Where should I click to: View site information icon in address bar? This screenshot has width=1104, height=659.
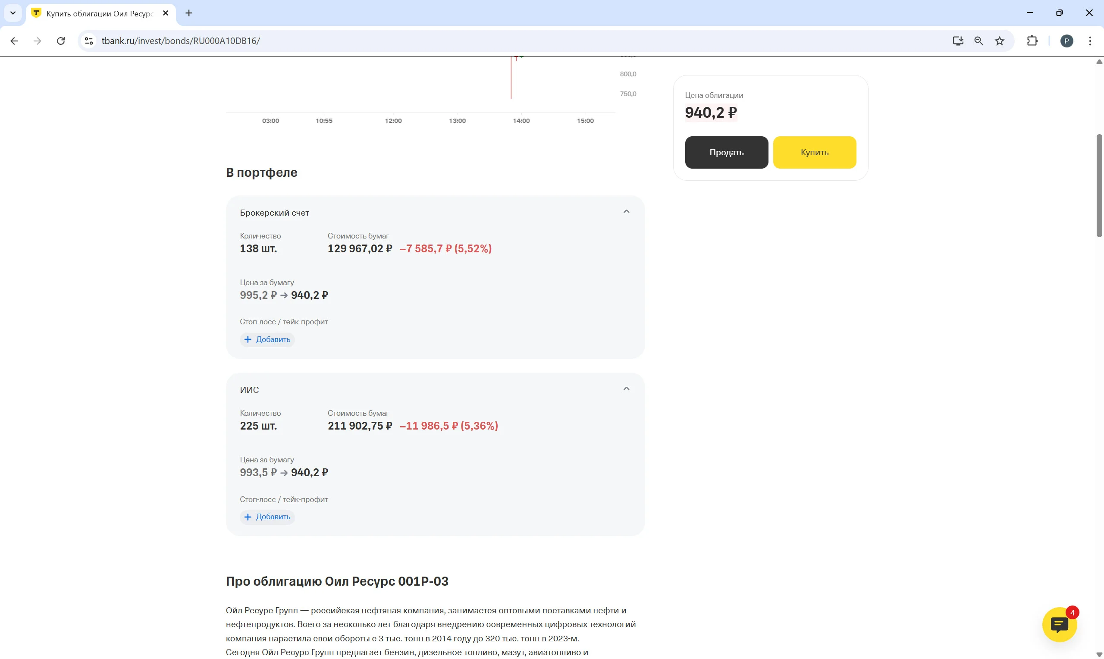89,41
